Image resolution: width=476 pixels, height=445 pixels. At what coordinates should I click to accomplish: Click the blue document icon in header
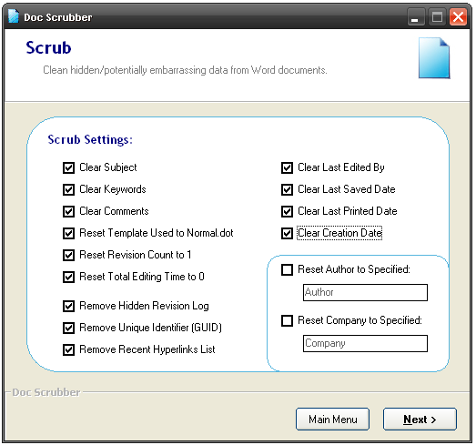tap(434, 57)
